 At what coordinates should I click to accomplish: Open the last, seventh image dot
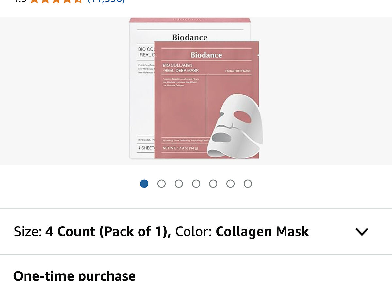point(248,184)
